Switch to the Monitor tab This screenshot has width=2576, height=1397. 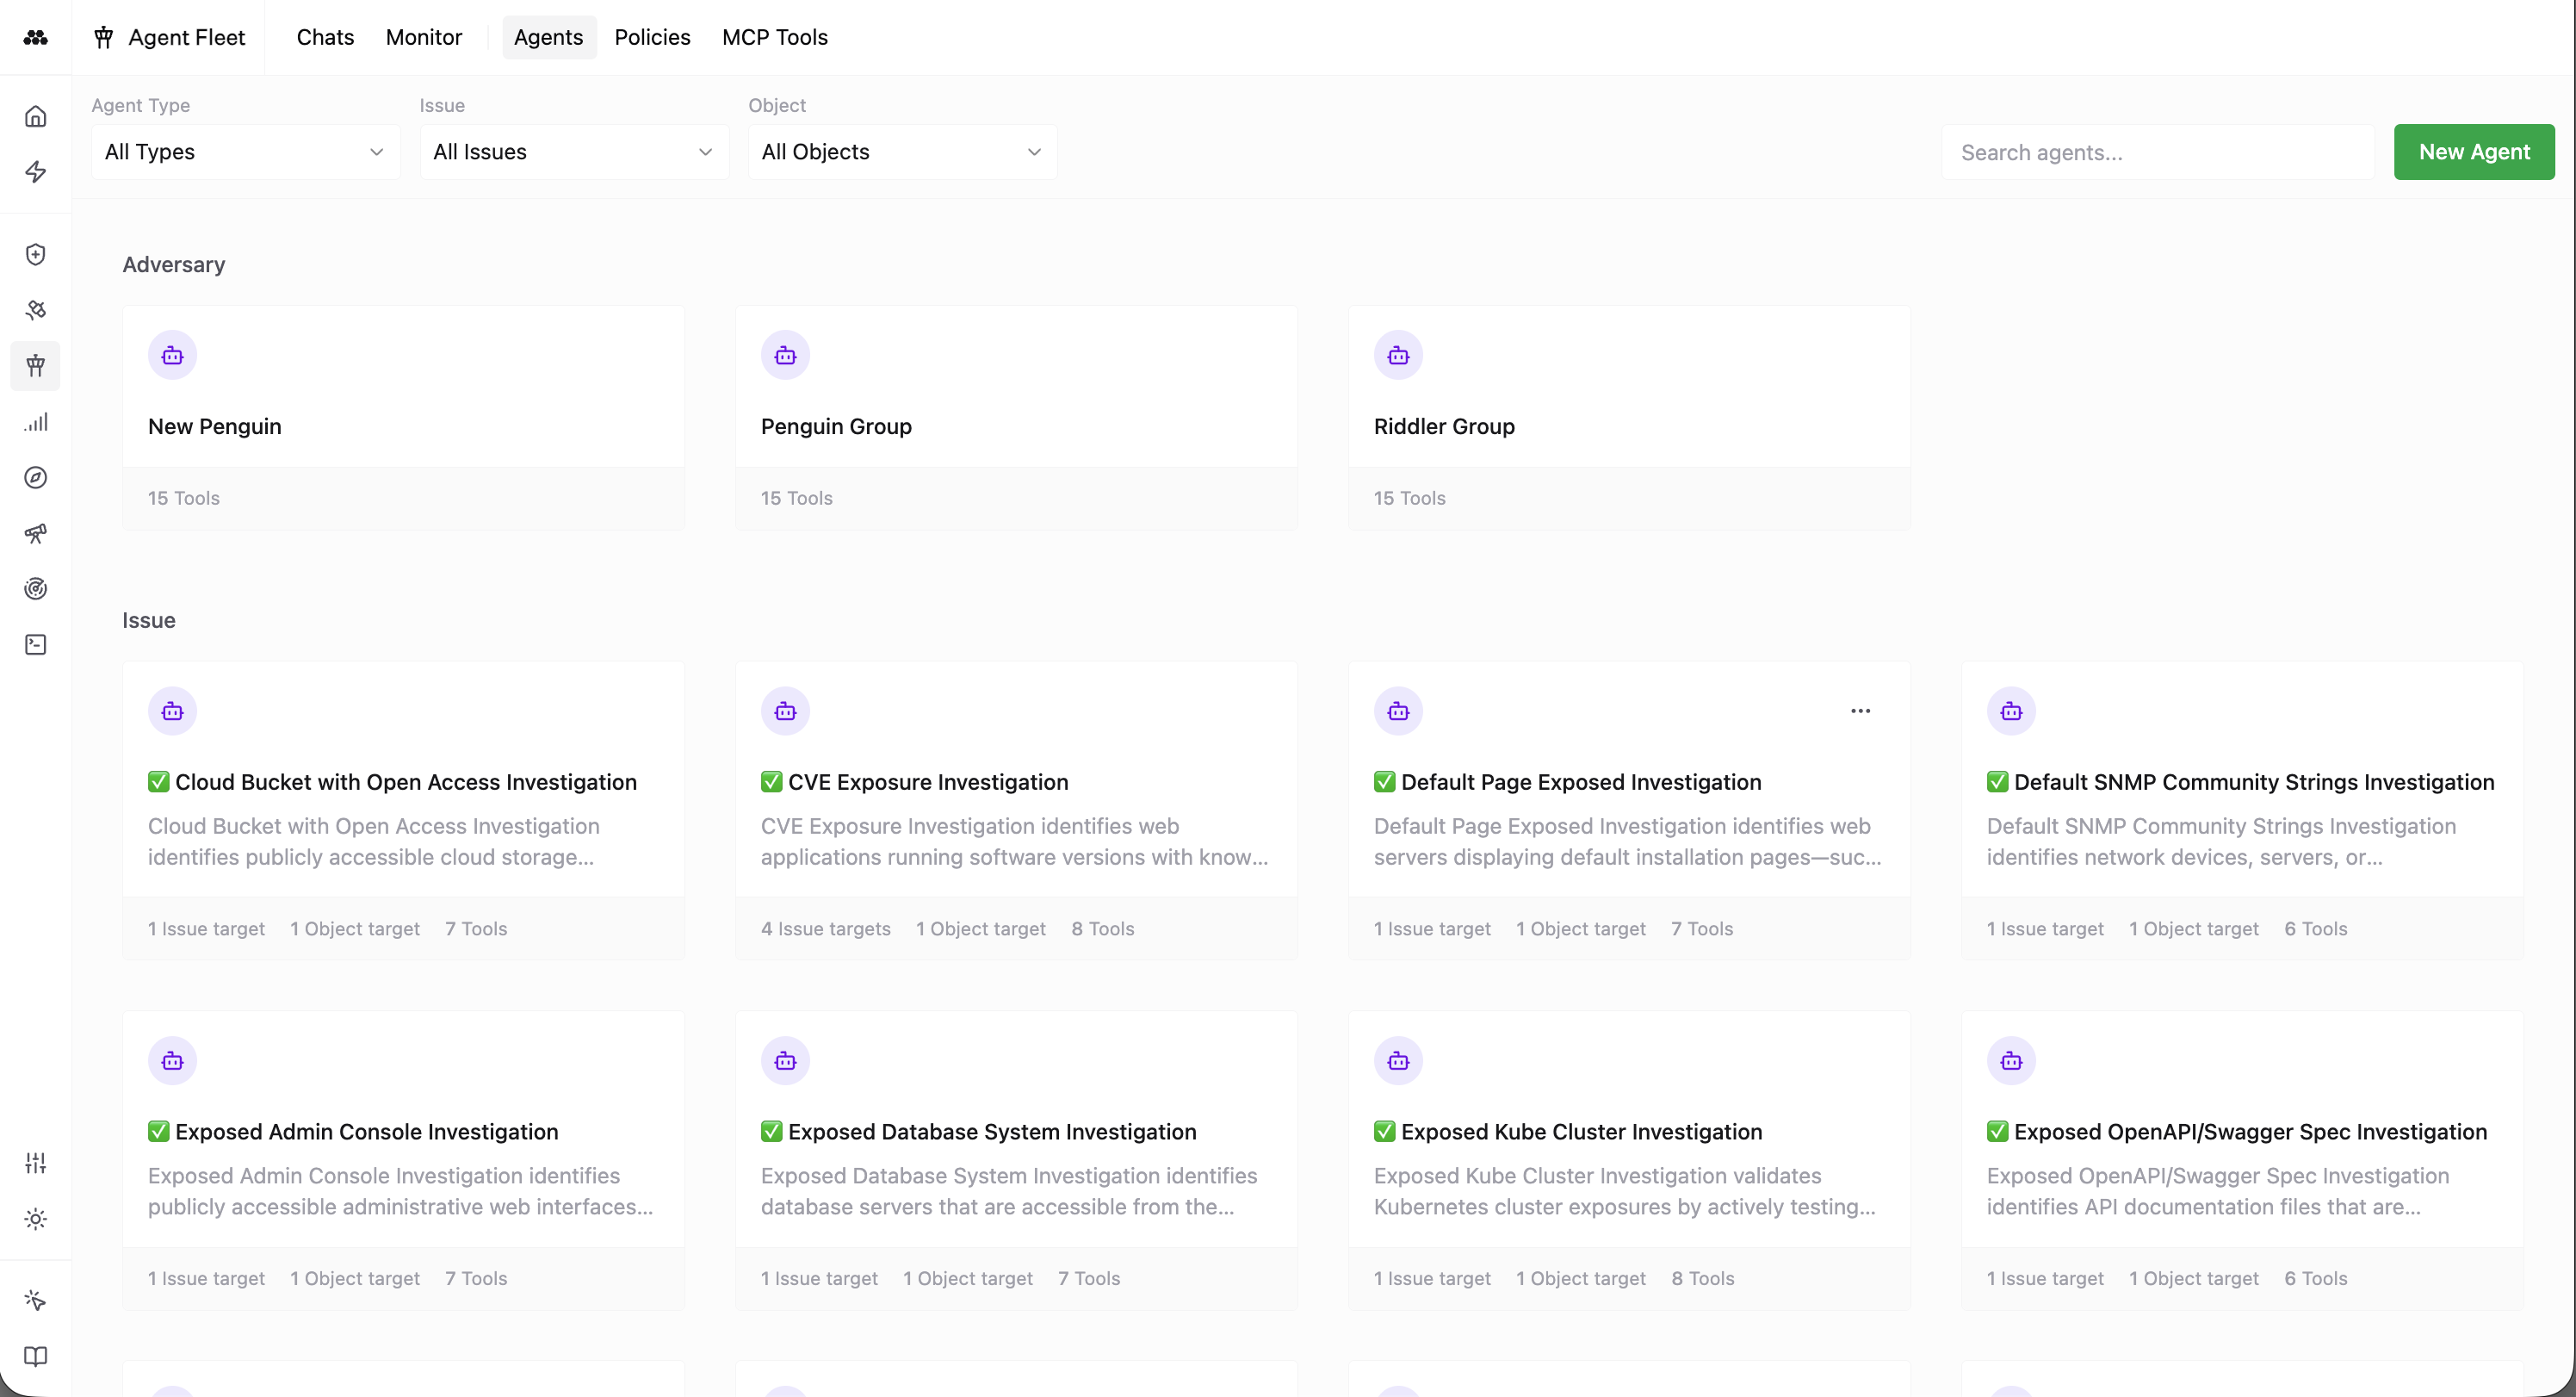pos(423,37)
